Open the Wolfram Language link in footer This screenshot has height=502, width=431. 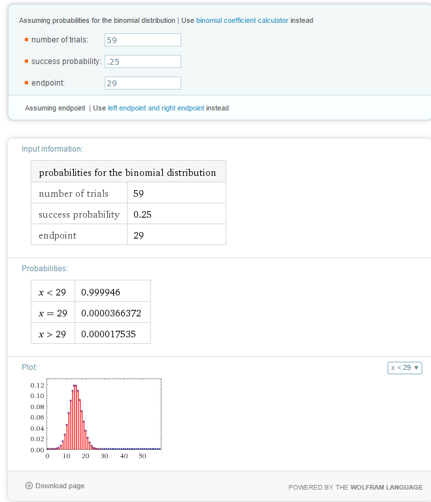click(x=386, y=487)
